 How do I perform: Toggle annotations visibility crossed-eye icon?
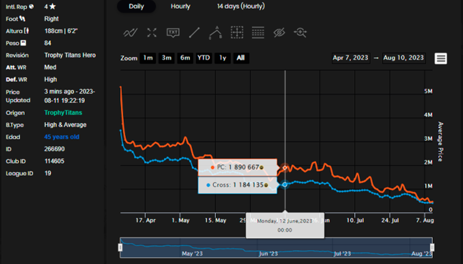(x=279, y=32)
